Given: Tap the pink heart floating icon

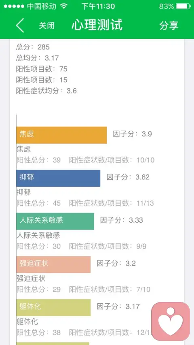Looking at the screenshot, I should (x=171, y=321).
